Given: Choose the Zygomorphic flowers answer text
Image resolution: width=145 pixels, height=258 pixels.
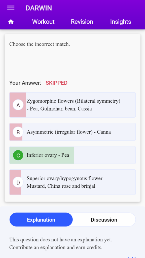Looking at the screenshot, I should click(x=74, y=105).
